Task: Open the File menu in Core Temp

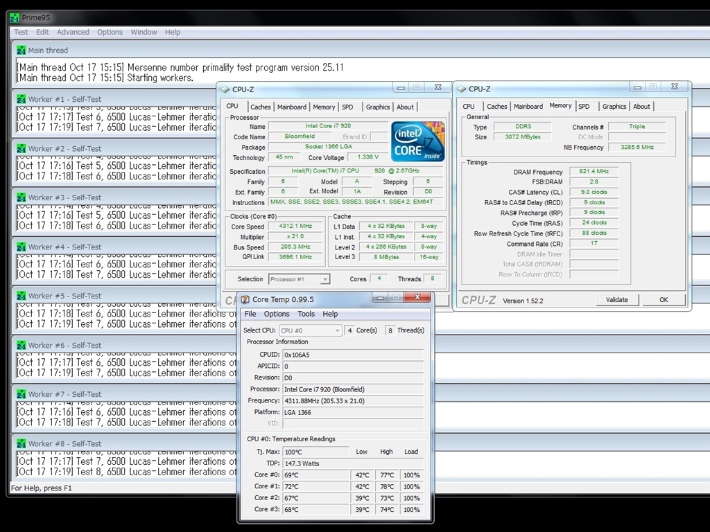Action: [x=250, y=314]
